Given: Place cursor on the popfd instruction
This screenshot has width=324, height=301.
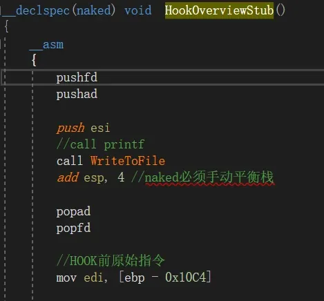Looking at the screenshot, I should 73,229.
